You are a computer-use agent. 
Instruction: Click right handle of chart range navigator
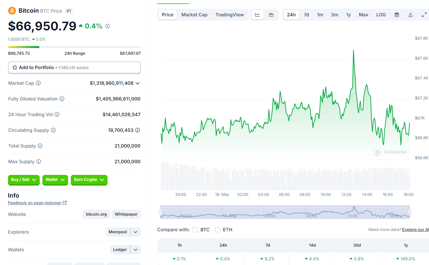410,212
